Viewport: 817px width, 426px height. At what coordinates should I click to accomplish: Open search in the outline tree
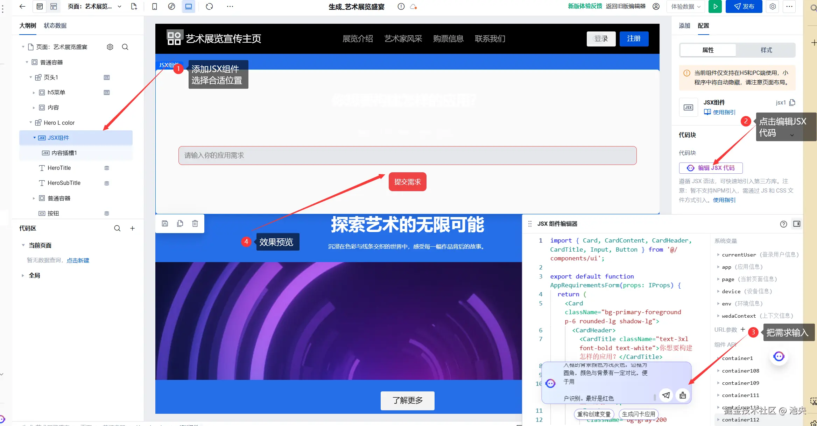tap(125, 47)
